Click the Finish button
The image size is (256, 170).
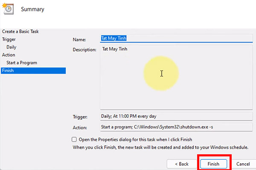[x=213, y=164]
